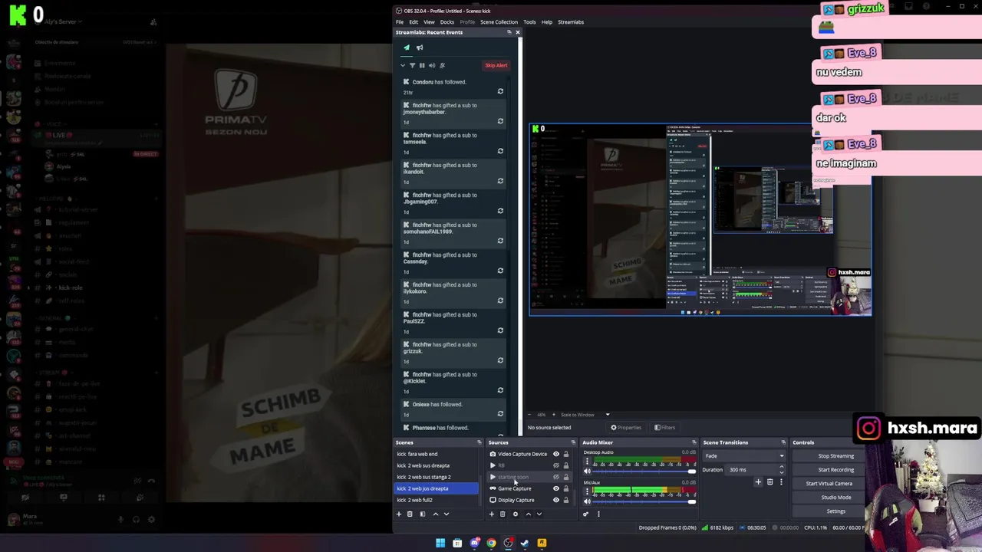
Task: Open the Help menu in OBS
Action: (547, 22)
